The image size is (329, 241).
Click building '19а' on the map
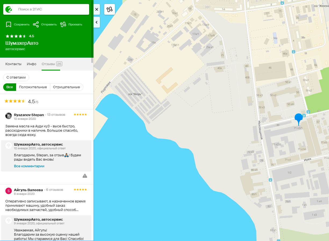[153, 42]
